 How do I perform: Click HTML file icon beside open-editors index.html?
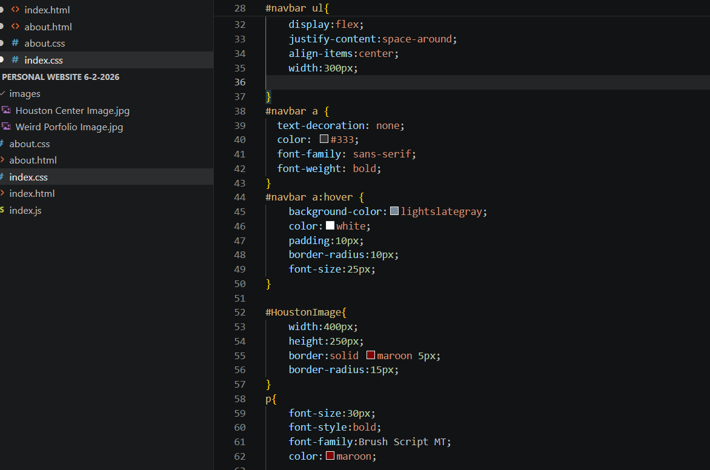click(15, 10)
